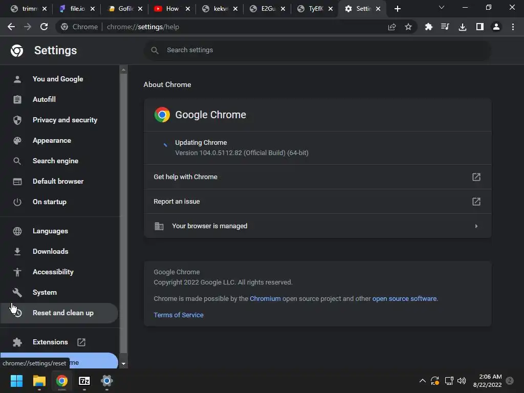Screen dimensions: 524x393
Task: Bookmark this tab with the star icon
Action: click(x=408, y=27)
